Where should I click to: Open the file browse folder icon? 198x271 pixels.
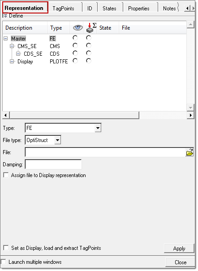coord(189,152)
